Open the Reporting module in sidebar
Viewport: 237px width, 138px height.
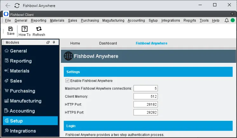point(30,61)
